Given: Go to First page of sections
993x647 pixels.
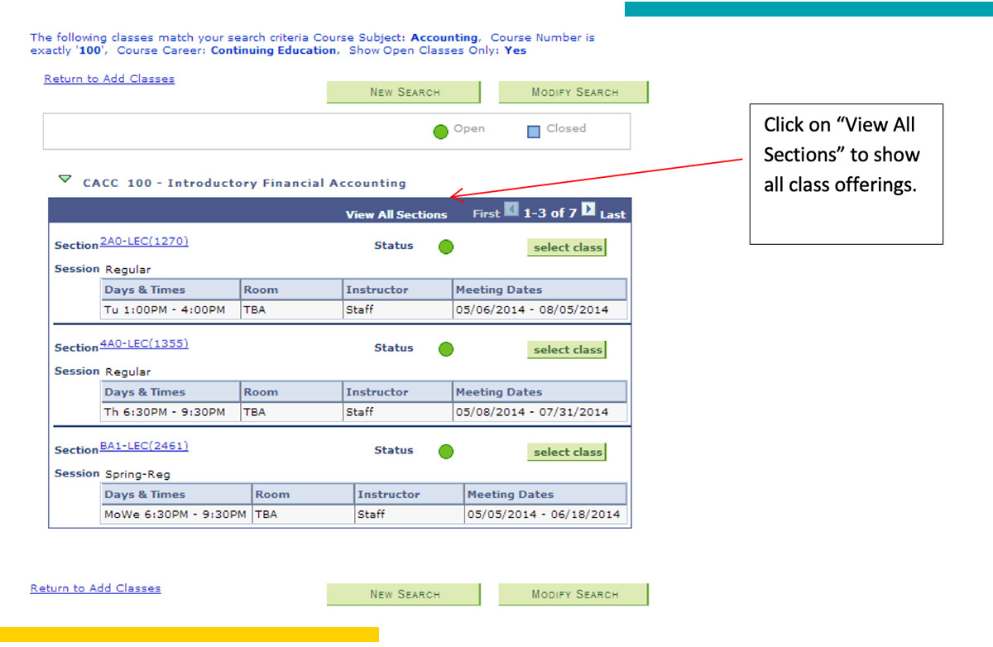Looking at the screenshot, I should [x=486, y=214].
